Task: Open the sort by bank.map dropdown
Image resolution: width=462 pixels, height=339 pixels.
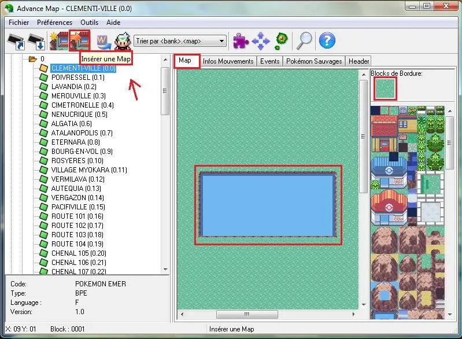Action: click(180, 41)
